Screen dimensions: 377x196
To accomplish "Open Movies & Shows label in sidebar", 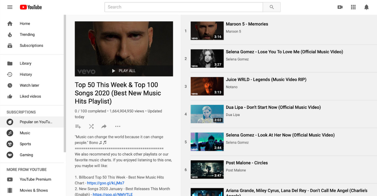I will 34,190.
